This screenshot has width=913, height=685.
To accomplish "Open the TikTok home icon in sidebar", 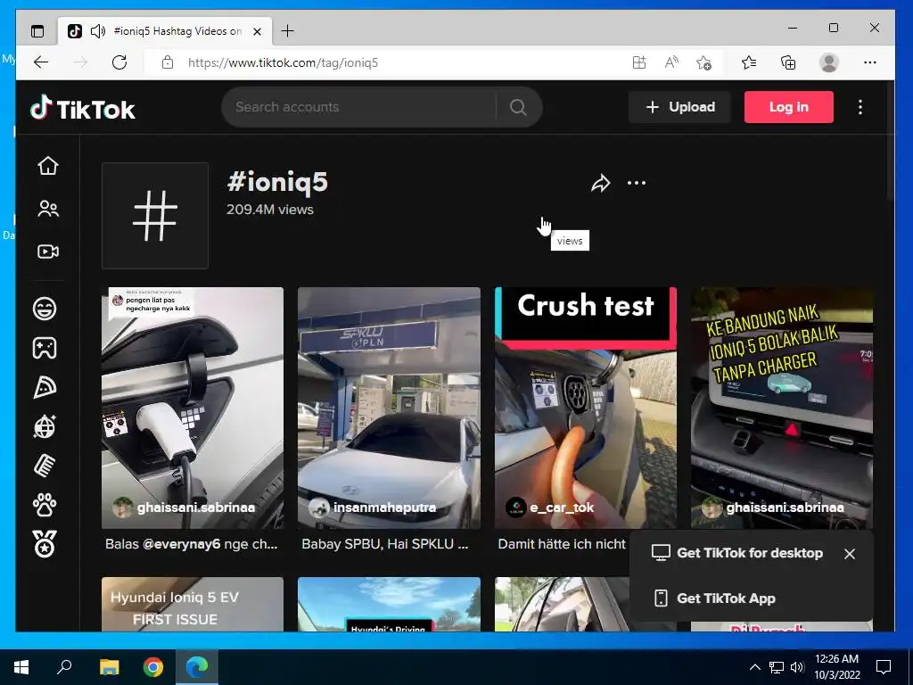I will 48,166.
